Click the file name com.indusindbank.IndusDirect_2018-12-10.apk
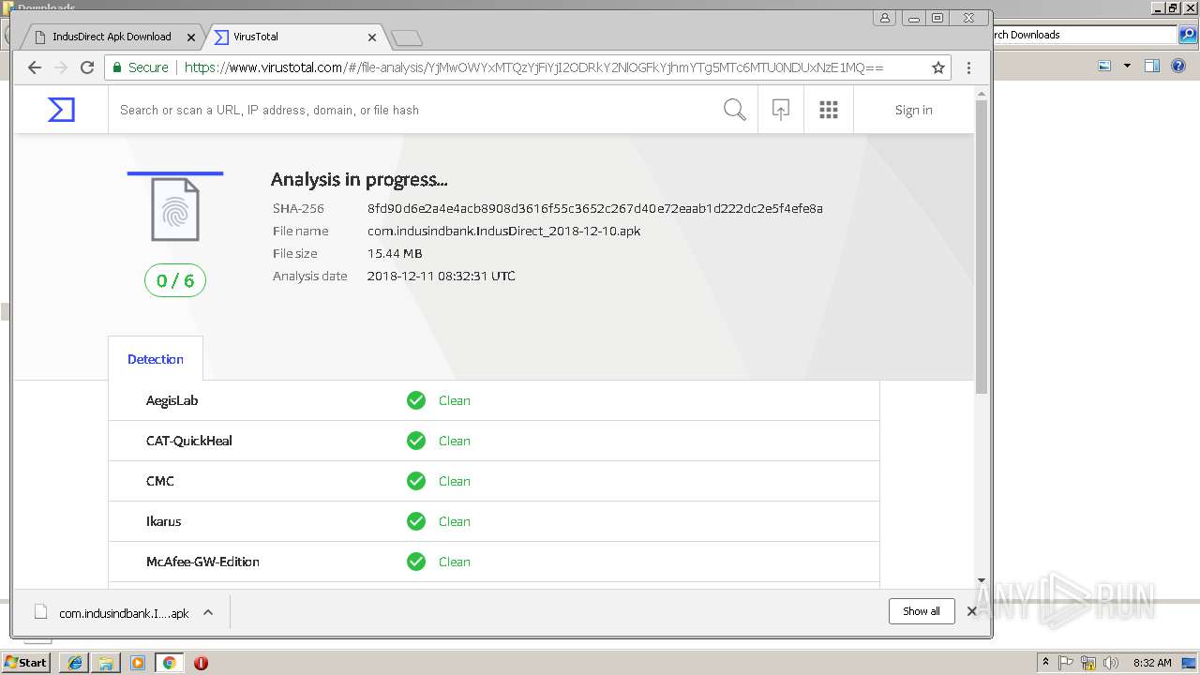 coord(504,231)
